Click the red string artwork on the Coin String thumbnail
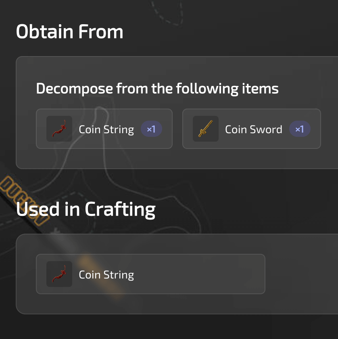Image resolution: width=338 pixels, height=339 pixels. (x=59, y=129)
